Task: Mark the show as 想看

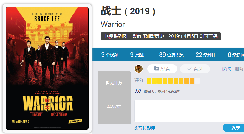Action: click(162, 69)
